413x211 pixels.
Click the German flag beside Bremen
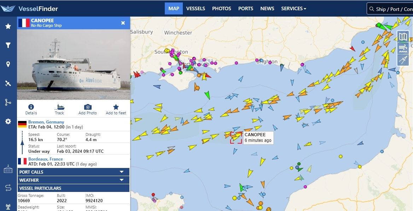pos(22,124)
